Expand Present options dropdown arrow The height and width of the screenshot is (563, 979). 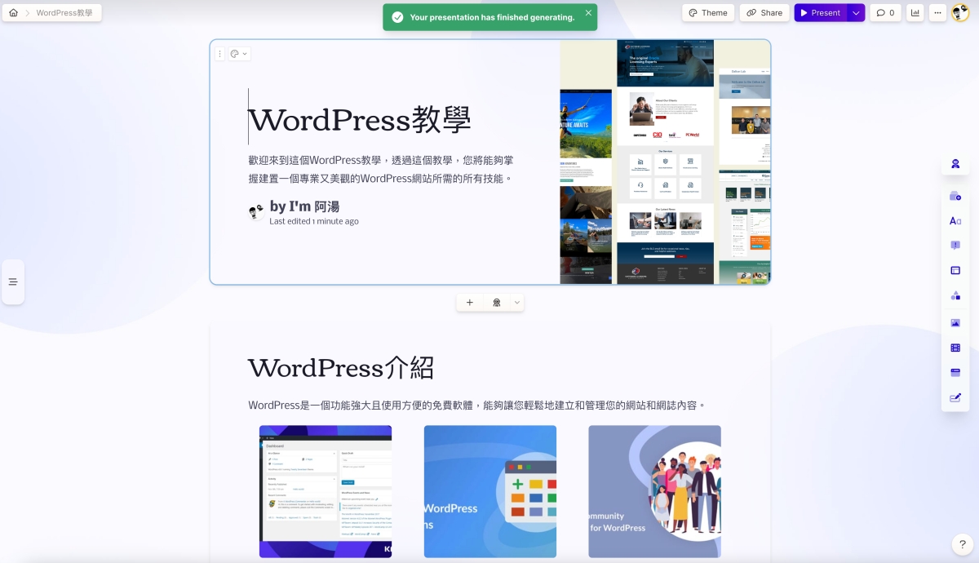pos(856,13)
